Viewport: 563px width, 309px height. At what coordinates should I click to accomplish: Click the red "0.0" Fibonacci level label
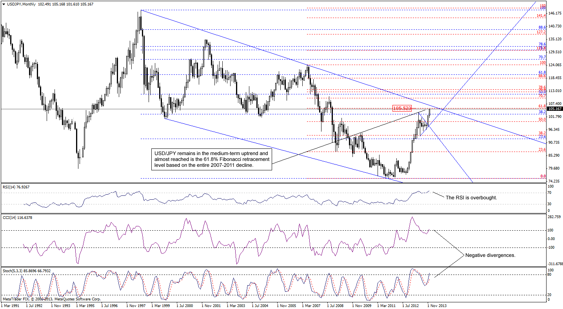click(543, 176)
